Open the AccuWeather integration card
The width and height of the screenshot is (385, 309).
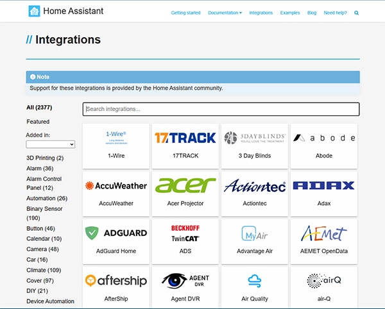tap(116, 194)
